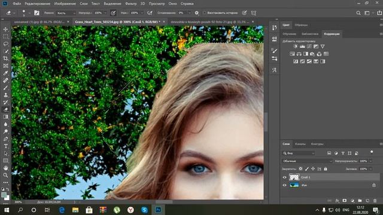Select the Pen tool
The height and width of the screenshot is (215, 383).
[5, 139]
